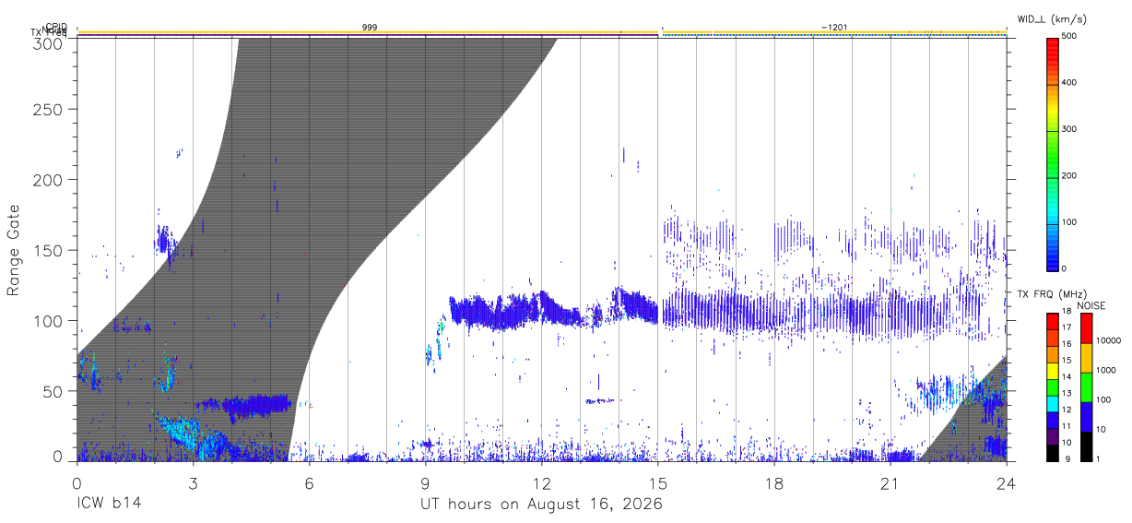Click the '1000' tick on NOISE legend
Image resolution: width=1132 pixels, height=523 pixels.
(x=1106, y=371)
